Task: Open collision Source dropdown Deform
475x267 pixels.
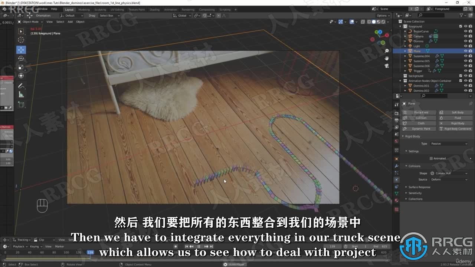Action: [x=449, y=179]
